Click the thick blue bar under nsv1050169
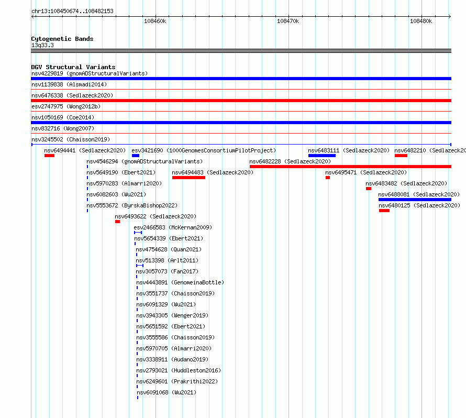This screenshot has width=466, height=418. click(241, 123)
